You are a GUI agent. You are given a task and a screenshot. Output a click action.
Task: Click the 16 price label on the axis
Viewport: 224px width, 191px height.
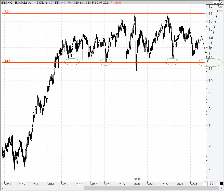click(x=210, y=21)
